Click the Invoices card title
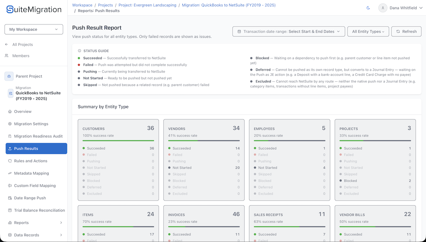426x242 pixels. pos(176,215)
